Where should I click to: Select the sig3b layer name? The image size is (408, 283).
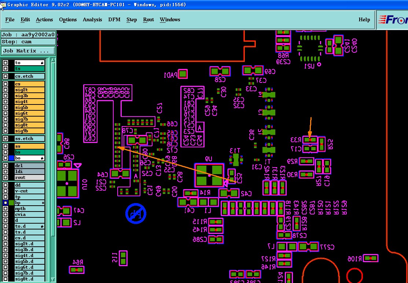click(30, 96)
